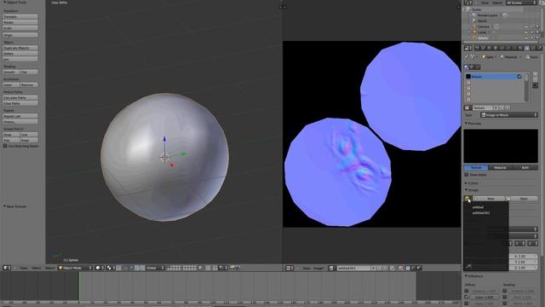Viewport: 545px width, 307px height.
Task: Move texture slot up arrow
Action: click(x=536, y=74)
